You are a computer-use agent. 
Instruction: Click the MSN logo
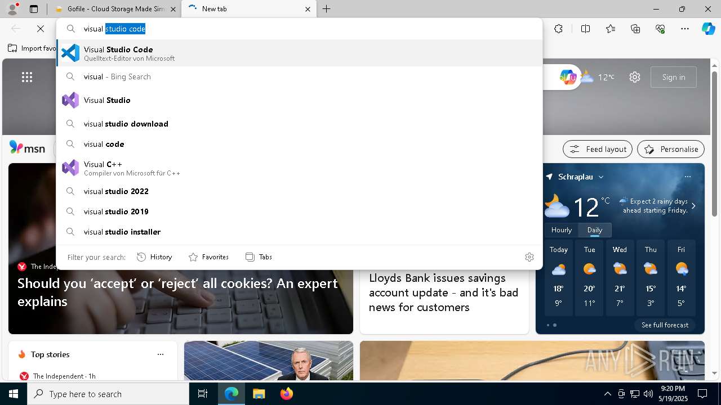[x=27, y=148]
